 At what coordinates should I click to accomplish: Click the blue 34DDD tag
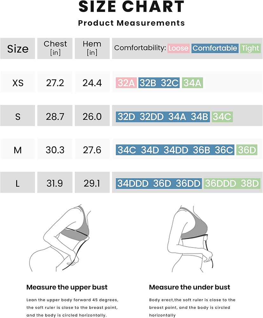tap(133, 183)
